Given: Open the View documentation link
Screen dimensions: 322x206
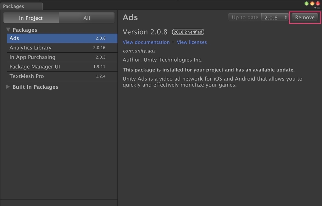Looking at the screenshot, I should click(x=146, y=42).
